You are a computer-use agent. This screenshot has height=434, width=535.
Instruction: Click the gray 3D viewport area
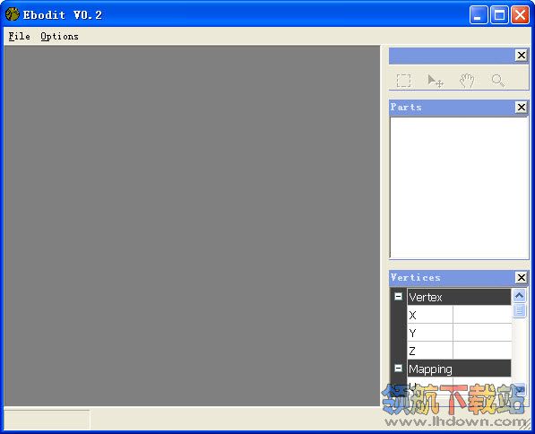pos(192,226)
